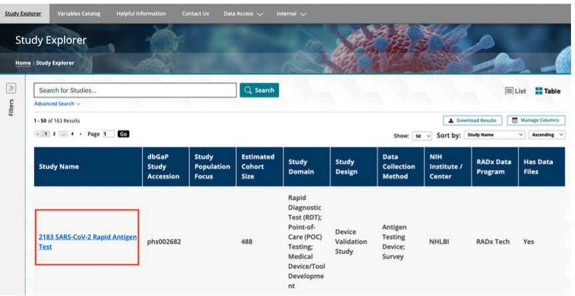
Task: Click the Search button with magnifier
Action: pyautogui.click(x=259, y=90)
